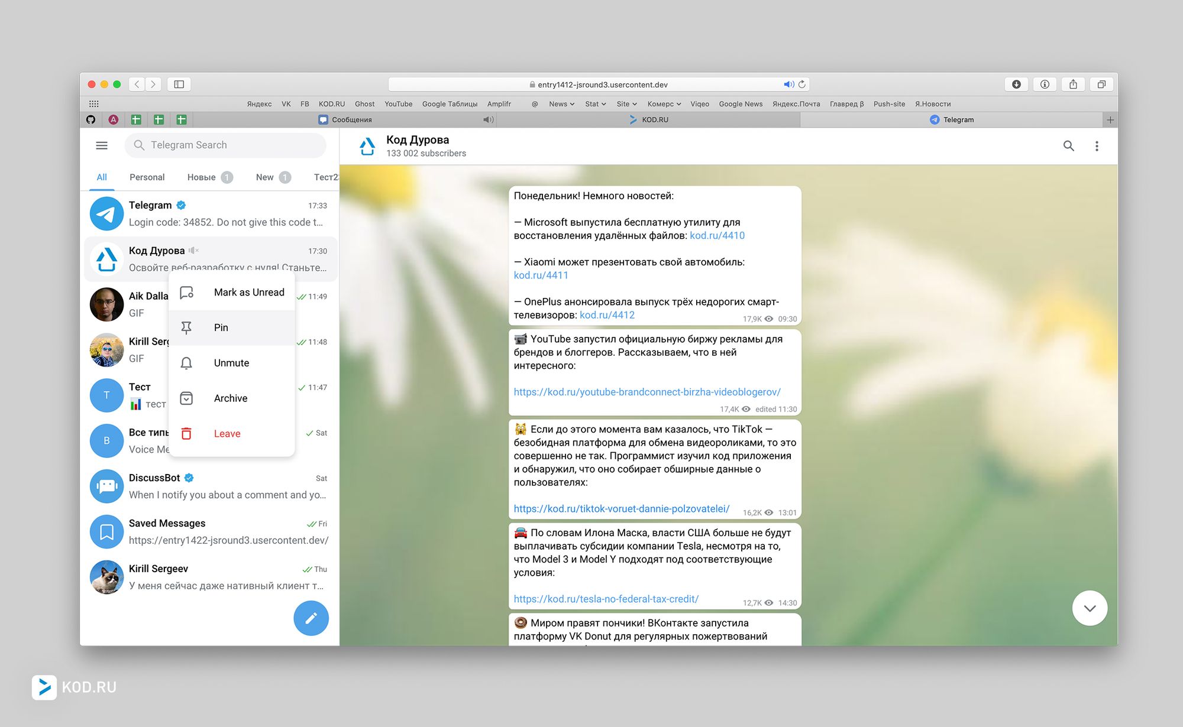The height and width of the screenshot is (727, 1183).
Task: Mute audio via address bar speaker icon
Action: tap(788, 85)
